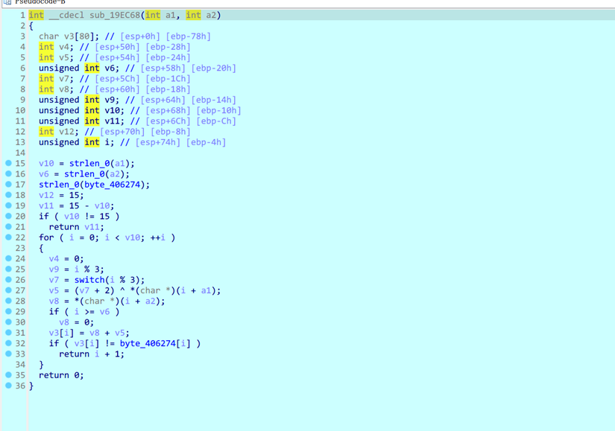Click the for keyword on line 22
Screen dimensions: 615x431
pos(46,237)
